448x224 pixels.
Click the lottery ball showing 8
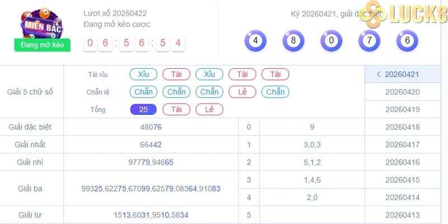tap(293, 40)
